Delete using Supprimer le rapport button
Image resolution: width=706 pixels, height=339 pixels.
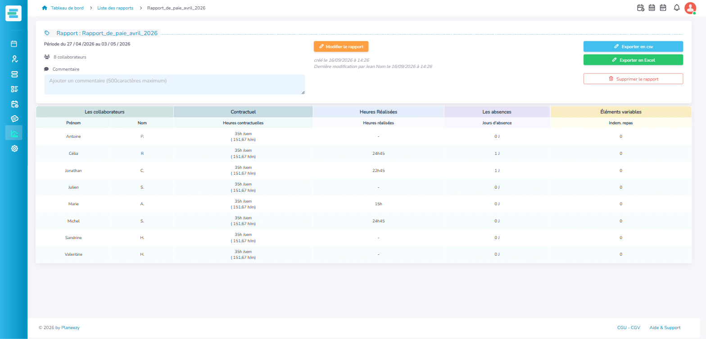(x=633, y=79)
